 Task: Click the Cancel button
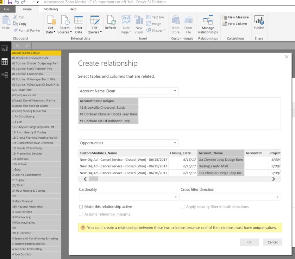pos(273,242)
